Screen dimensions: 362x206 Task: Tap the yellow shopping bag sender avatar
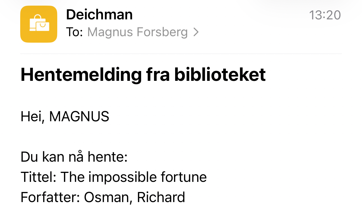click(x=39, y=24)
